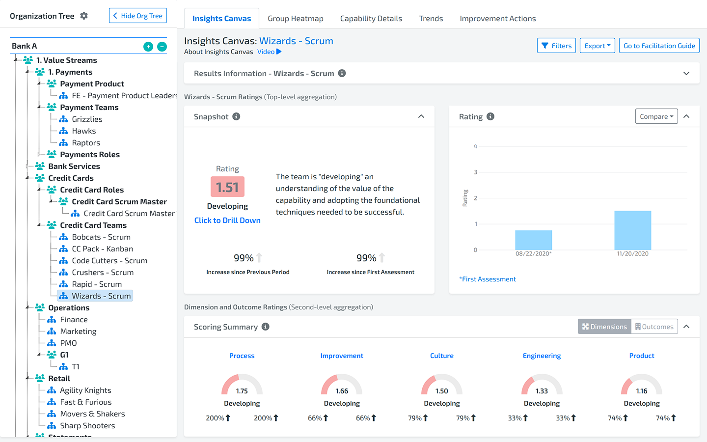This screenshot has height=442, width=707.
Task: Open the Compare dropdown
Action: (656, 116)
